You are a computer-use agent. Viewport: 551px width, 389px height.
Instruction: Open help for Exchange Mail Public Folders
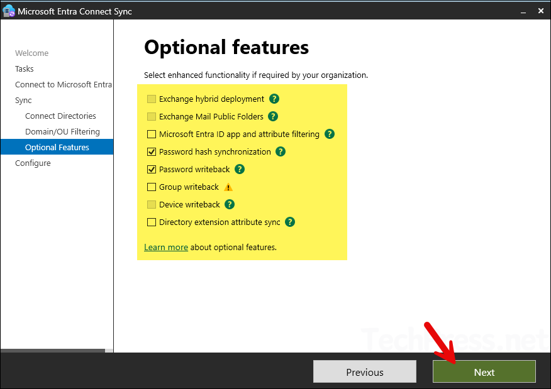point(273,116)
